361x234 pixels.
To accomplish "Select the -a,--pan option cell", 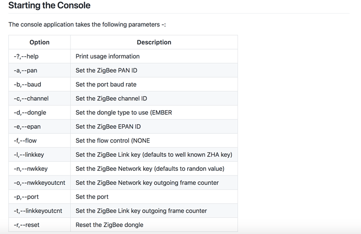I will 39,71.
